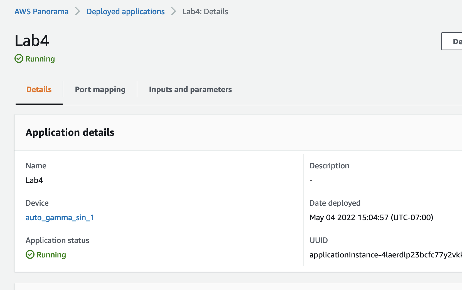Screen dimensions: 462x290
Task: Click the chevron after Deployed applications breadcrumb
Action: 174,12
